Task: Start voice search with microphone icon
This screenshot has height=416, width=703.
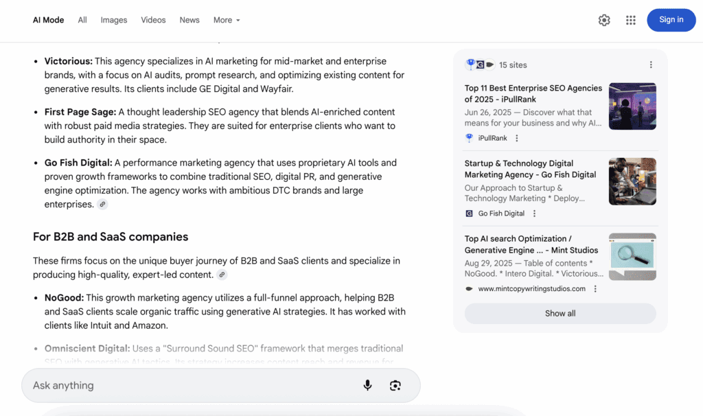Action: pyautogui.click(x=367, y=386)
